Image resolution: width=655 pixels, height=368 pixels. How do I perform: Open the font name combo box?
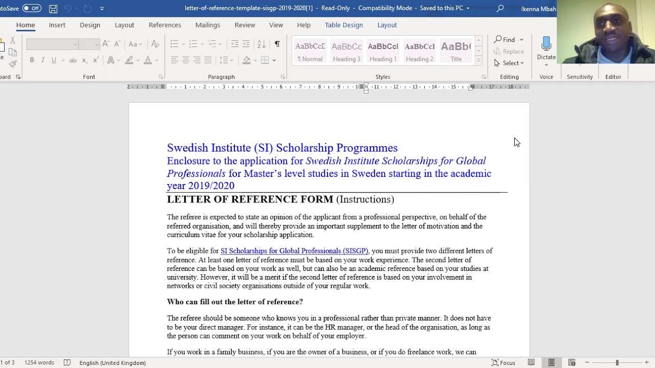pyautogui.click(x=52, y=44)
